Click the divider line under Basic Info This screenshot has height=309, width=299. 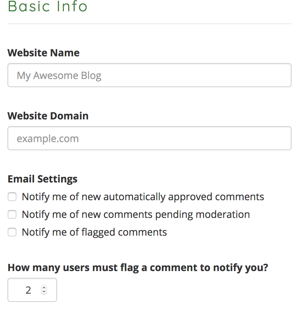point(150,24)
